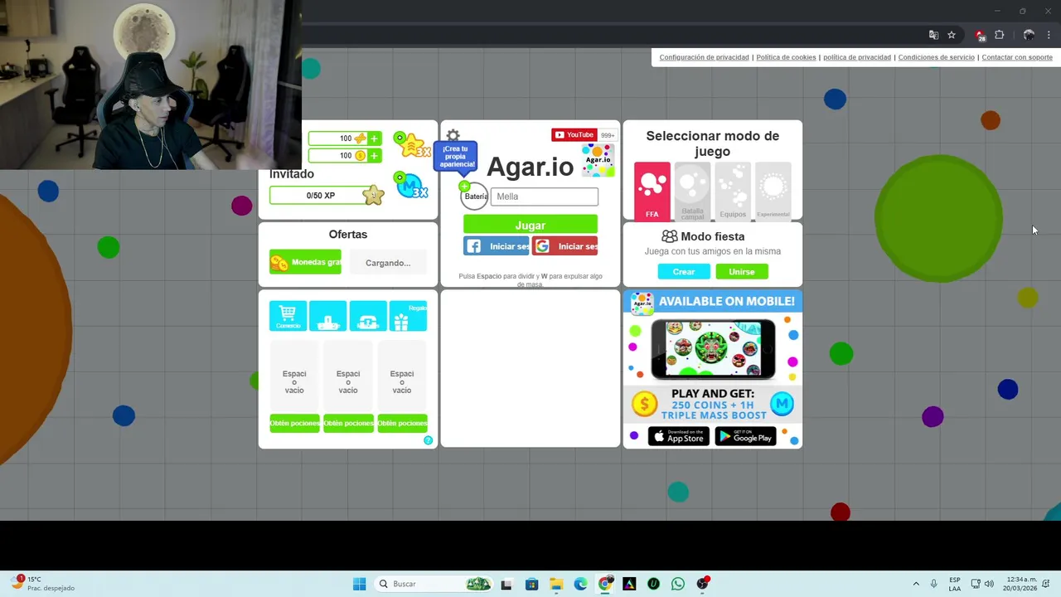Open the Chrome three-dot menu
The width and height of the screenshot is (1061, 597).
[x=1049, y=35]
